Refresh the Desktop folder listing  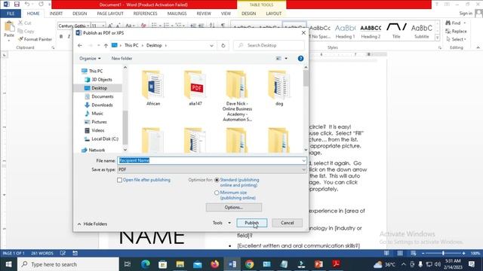point(223,45)
